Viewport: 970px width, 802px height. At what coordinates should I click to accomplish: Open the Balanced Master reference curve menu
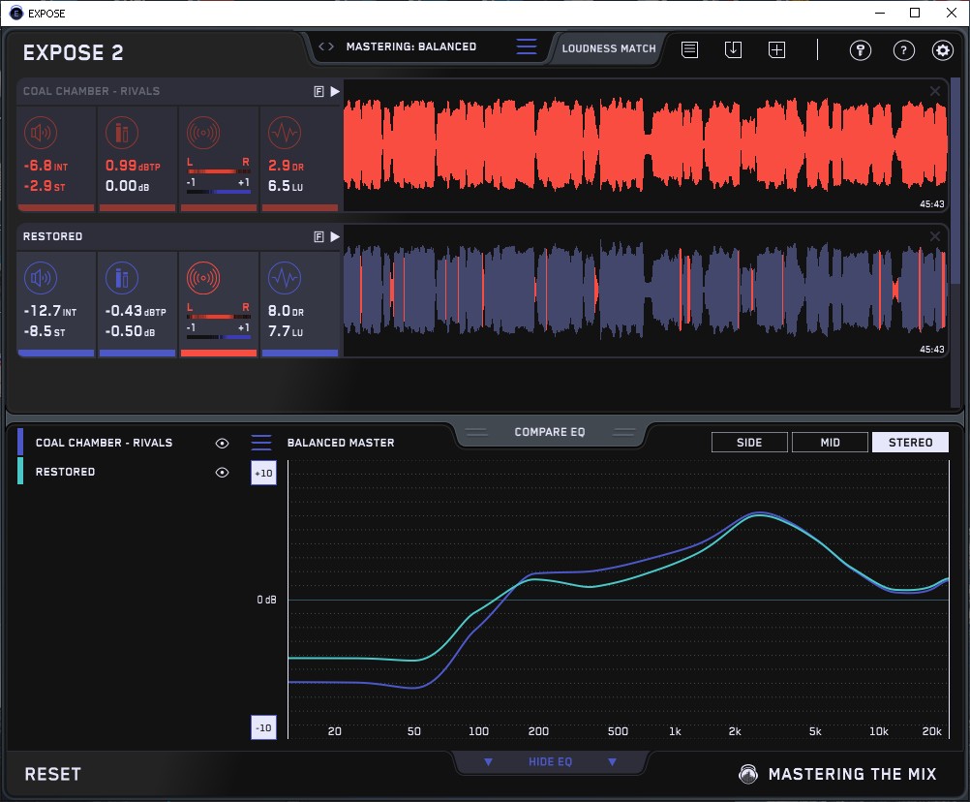pos(261,443)
